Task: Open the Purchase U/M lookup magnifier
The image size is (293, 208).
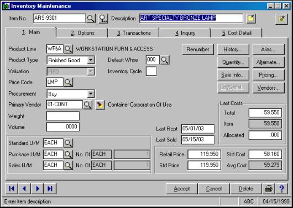Action: point(69,155)
